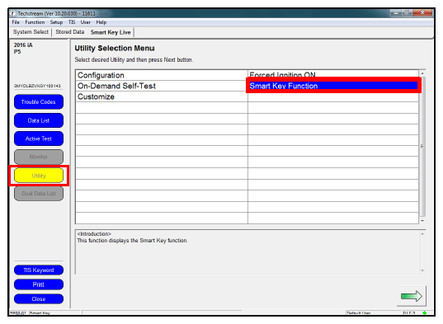Select the Customize utility
Screen dimensions: 443x324
click(162, 96)
